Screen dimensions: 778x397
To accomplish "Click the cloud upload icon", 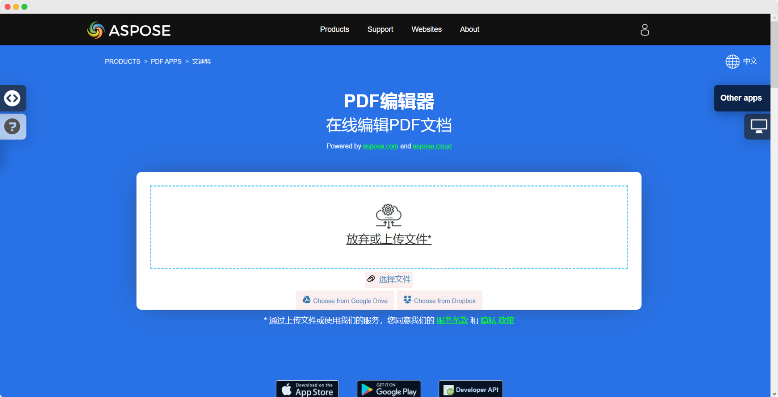I will (389, 216).
